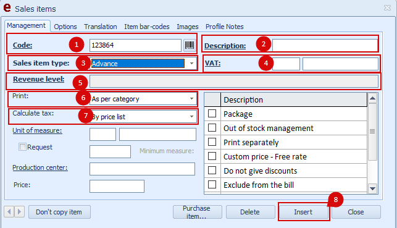Click the Unit of measure code field
The image size is (397, 228).
point(102,134)
